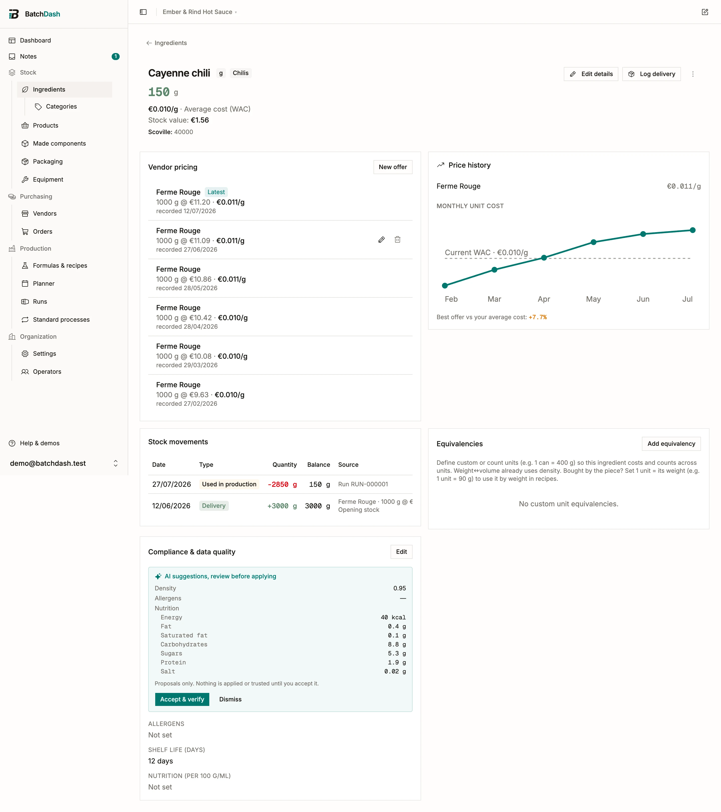Click the Operators people icon
721x812 pixels.
(x=25, y=372)
